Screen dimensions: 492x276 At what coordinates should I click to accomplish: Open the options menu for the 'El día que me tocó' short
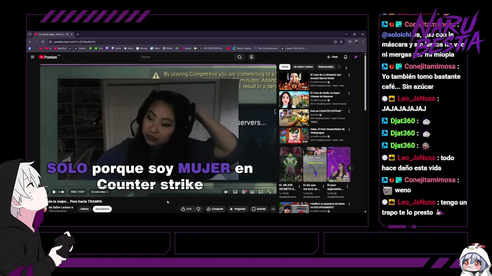(323, 187)
